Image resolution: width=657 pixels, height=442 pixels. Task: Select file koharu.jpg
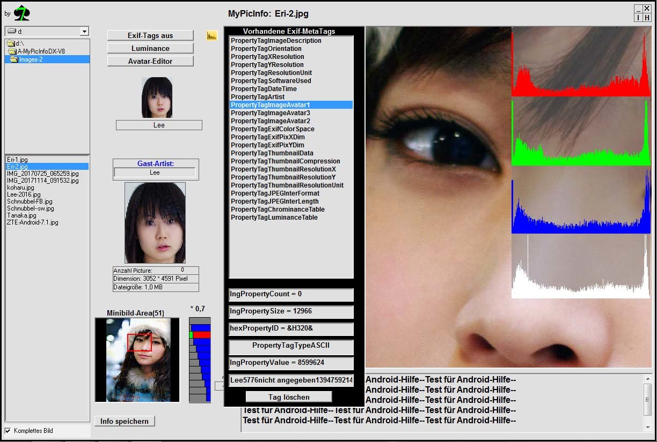coord(20,188)
